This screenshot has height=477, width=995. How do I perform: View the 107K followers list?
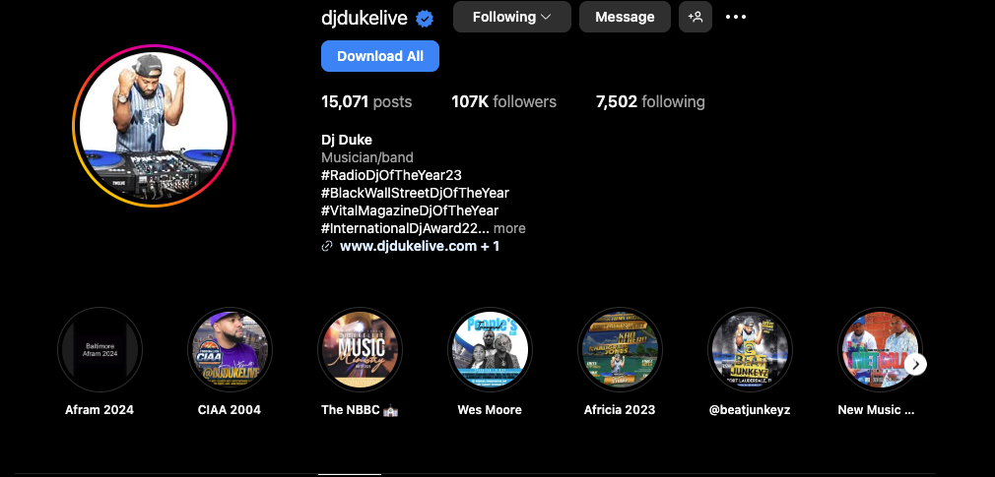pyautogui.click(x=503, y=102)
